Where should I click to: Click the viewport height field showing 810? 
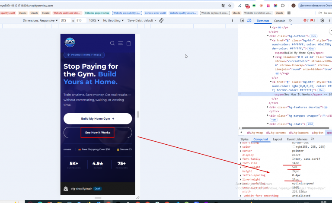(81, 20)
